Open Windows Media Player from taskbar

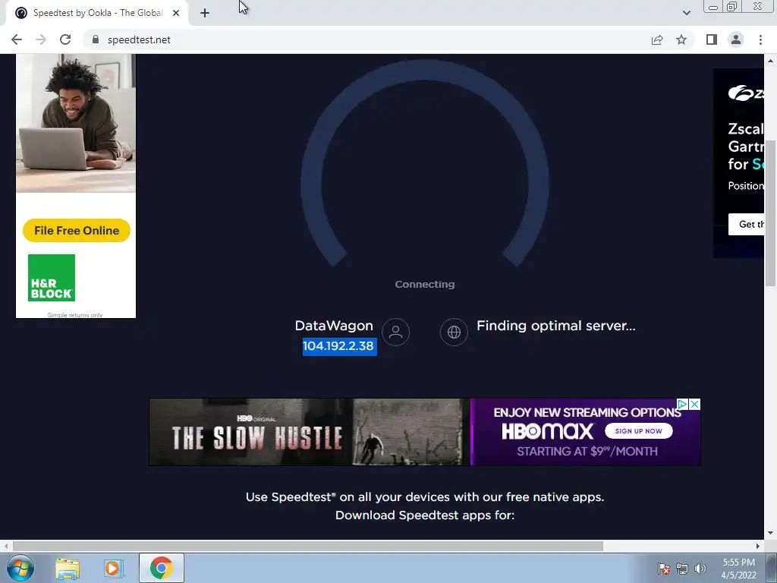(x=114, y=568)
